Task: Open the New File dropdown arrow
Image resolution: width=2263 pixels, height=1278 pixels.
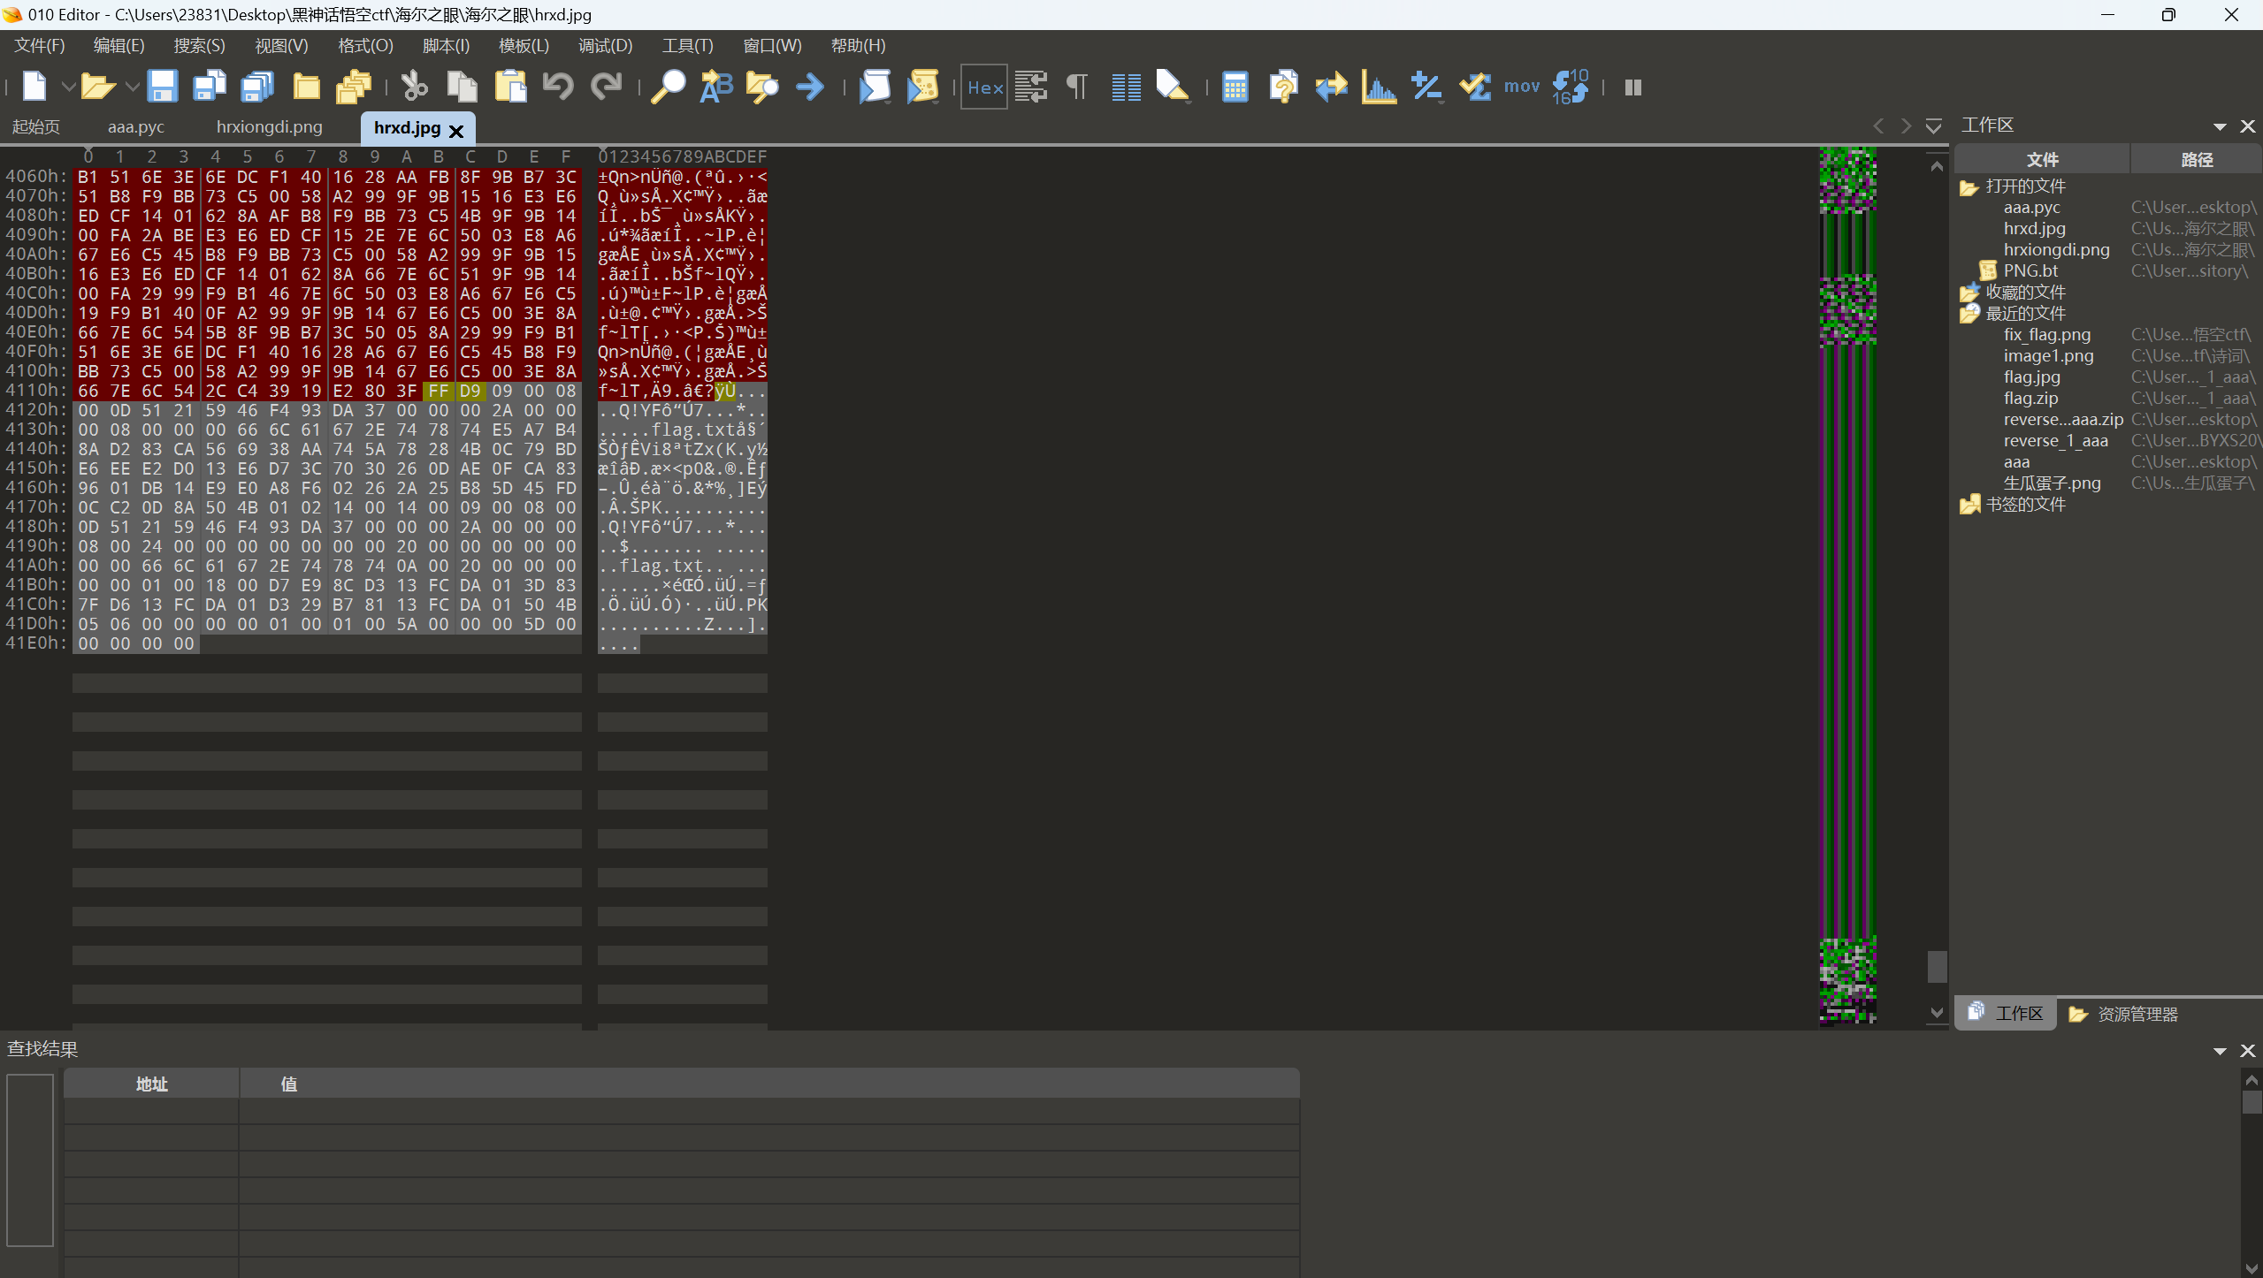Action: click(x=67, y=87)
